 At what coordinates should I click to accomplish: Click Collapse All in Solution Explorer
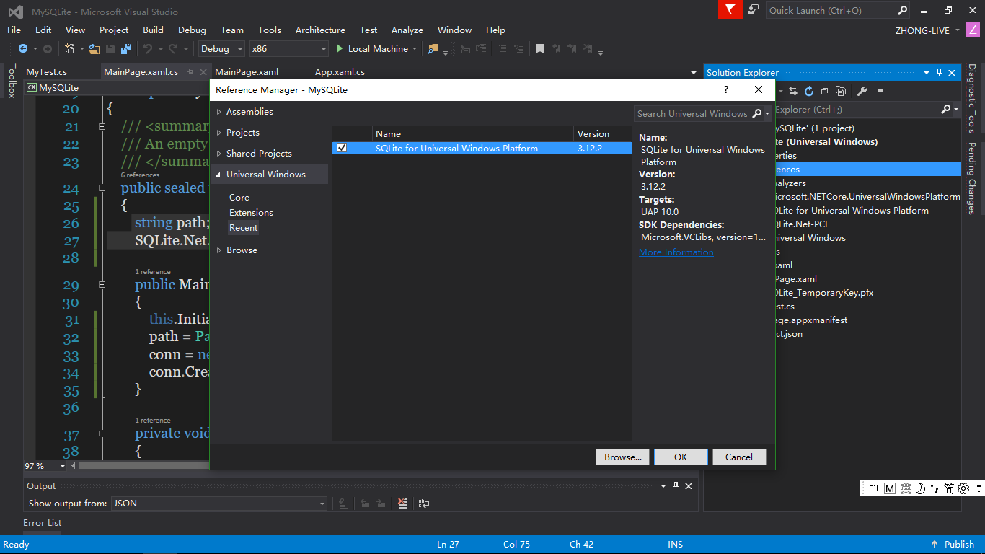(x=825, y=91)
